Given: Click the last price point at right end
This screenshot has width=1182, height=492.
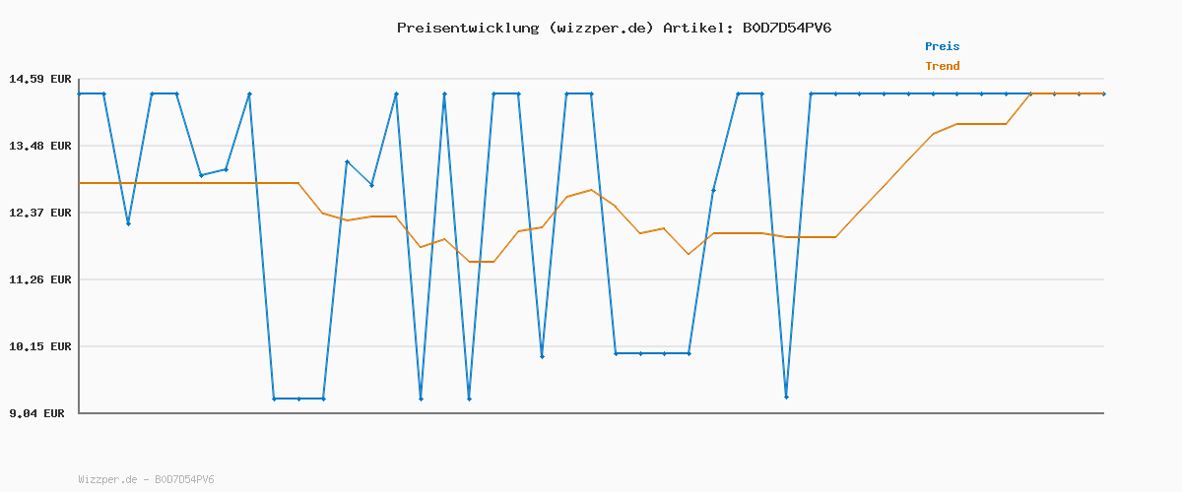Looking at the screenshot, I should pyautogui.click(x=1103, y=93).
